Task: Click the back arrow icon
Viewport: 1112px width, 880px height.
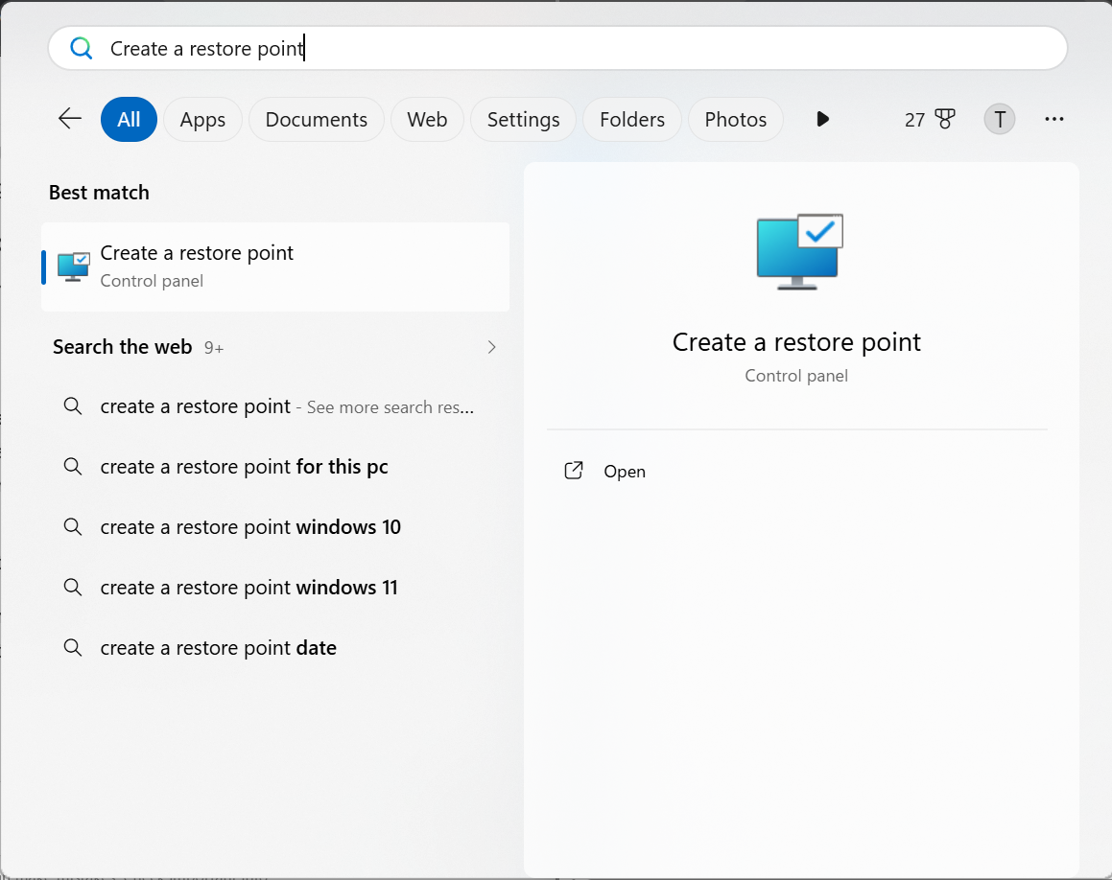Action: pos(69,118)
